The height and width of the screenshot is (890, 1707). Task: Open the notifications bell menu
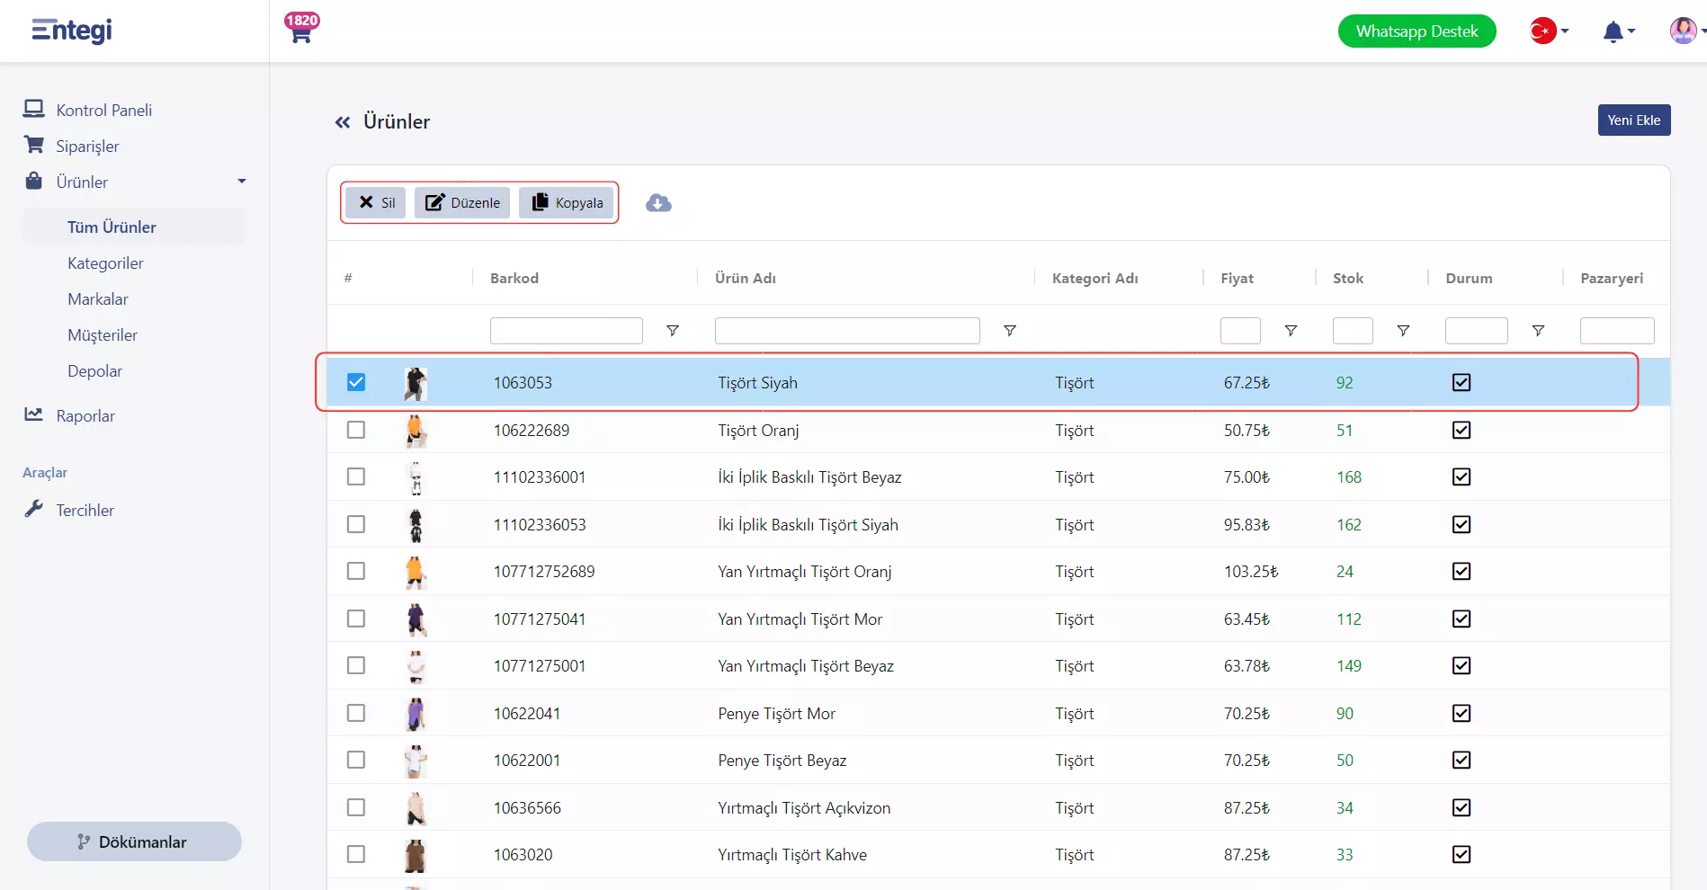pos(1618,31)
